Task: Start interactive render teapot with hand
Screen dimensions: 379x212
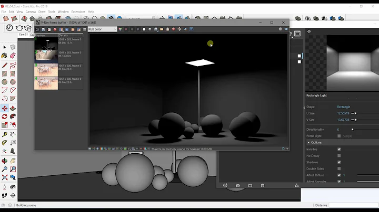Action: coord(28,28)
